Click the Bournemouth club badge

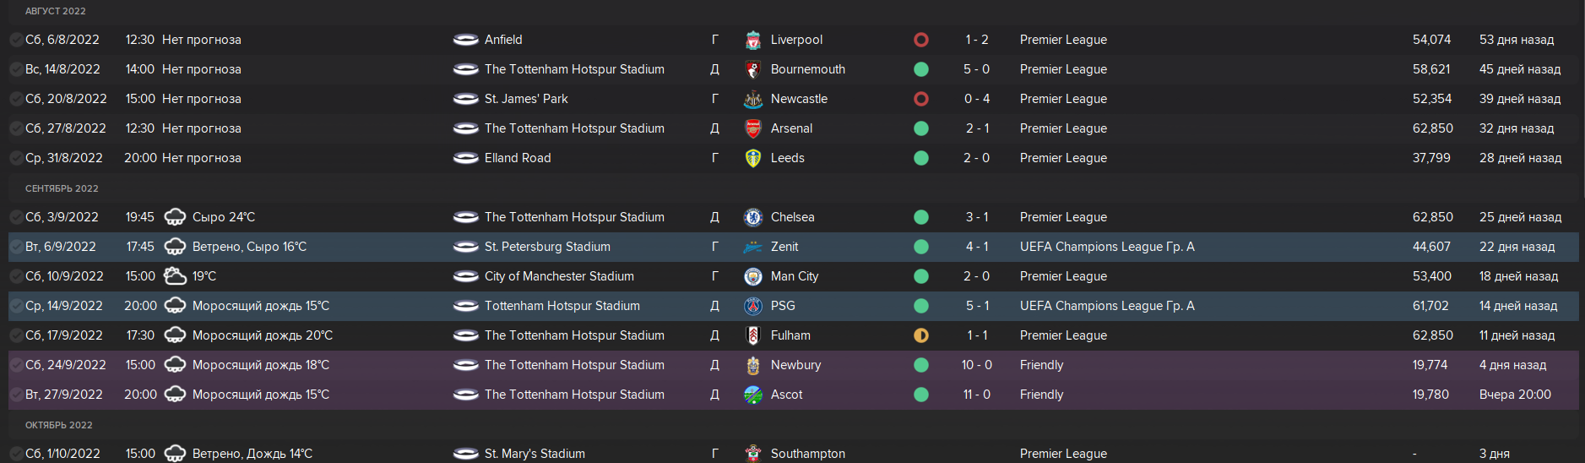pos(752,69)
